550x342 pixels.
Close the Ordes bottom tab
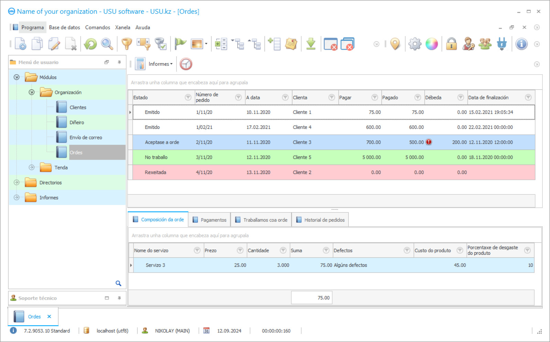point(49,317)
